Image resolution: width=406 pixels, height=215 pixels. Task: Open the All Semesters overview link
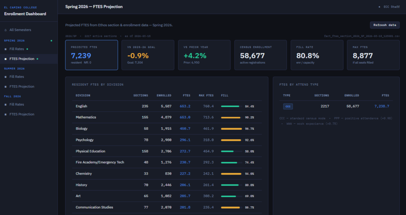click(x=20, y=30)
